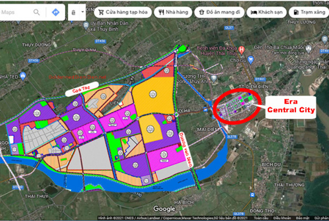329x221 pixels.
Task: Click the THỤY LƯƠNG area label
Action: (302, 22)
